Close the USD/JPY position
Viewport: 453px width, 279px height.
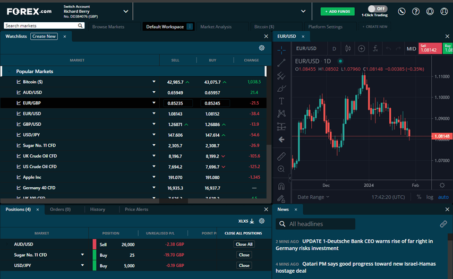[244, 265]
